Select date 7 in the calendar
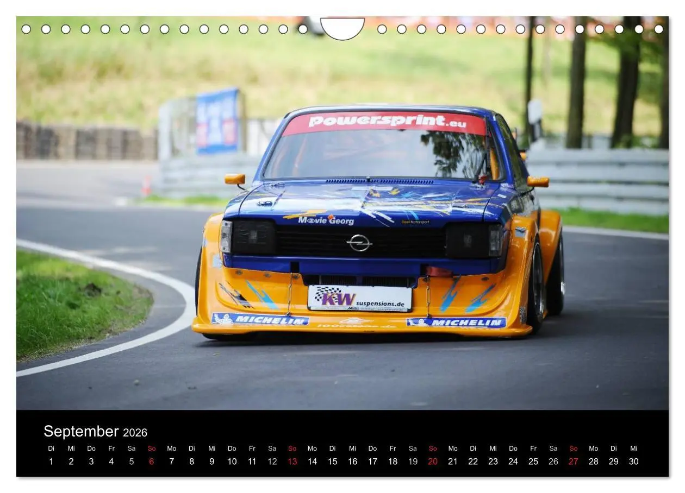The image size is (685, 493). [172, 462]
